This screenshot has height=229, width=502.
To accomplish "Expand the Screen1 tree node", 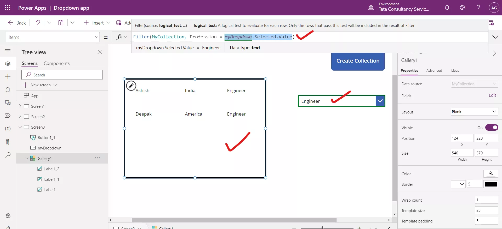I will (20, 106).
